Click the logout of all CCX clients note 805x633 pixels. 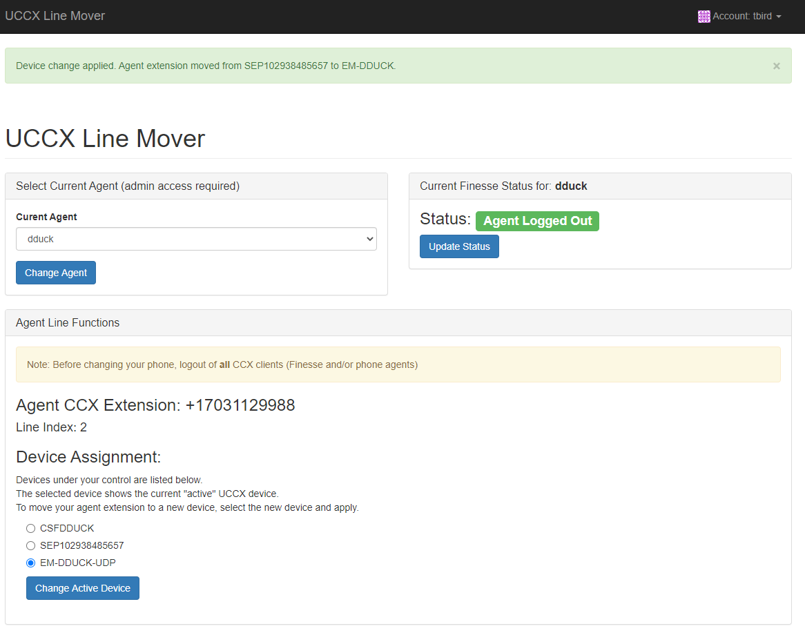click(x=398, y=364)
